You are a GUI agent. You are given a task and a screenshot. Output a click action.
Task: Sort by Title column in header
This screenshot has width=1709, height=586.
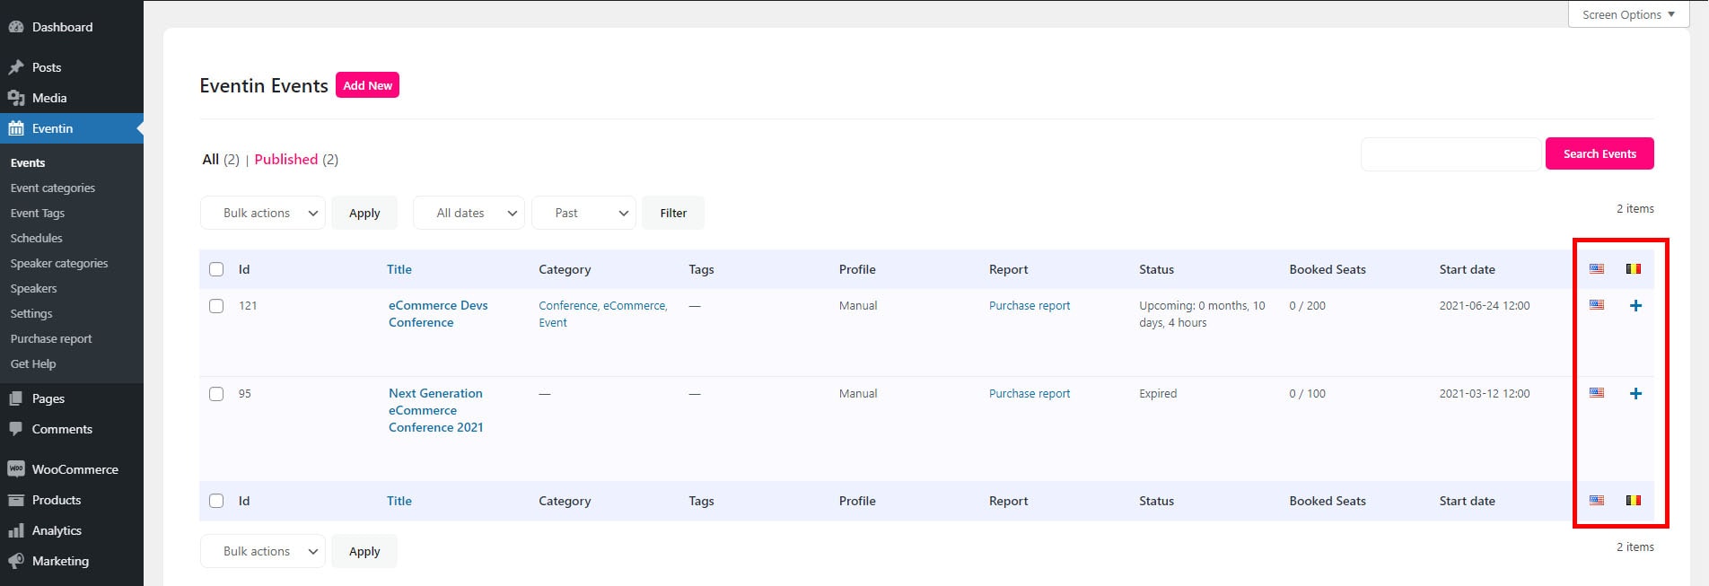[399, 269]
